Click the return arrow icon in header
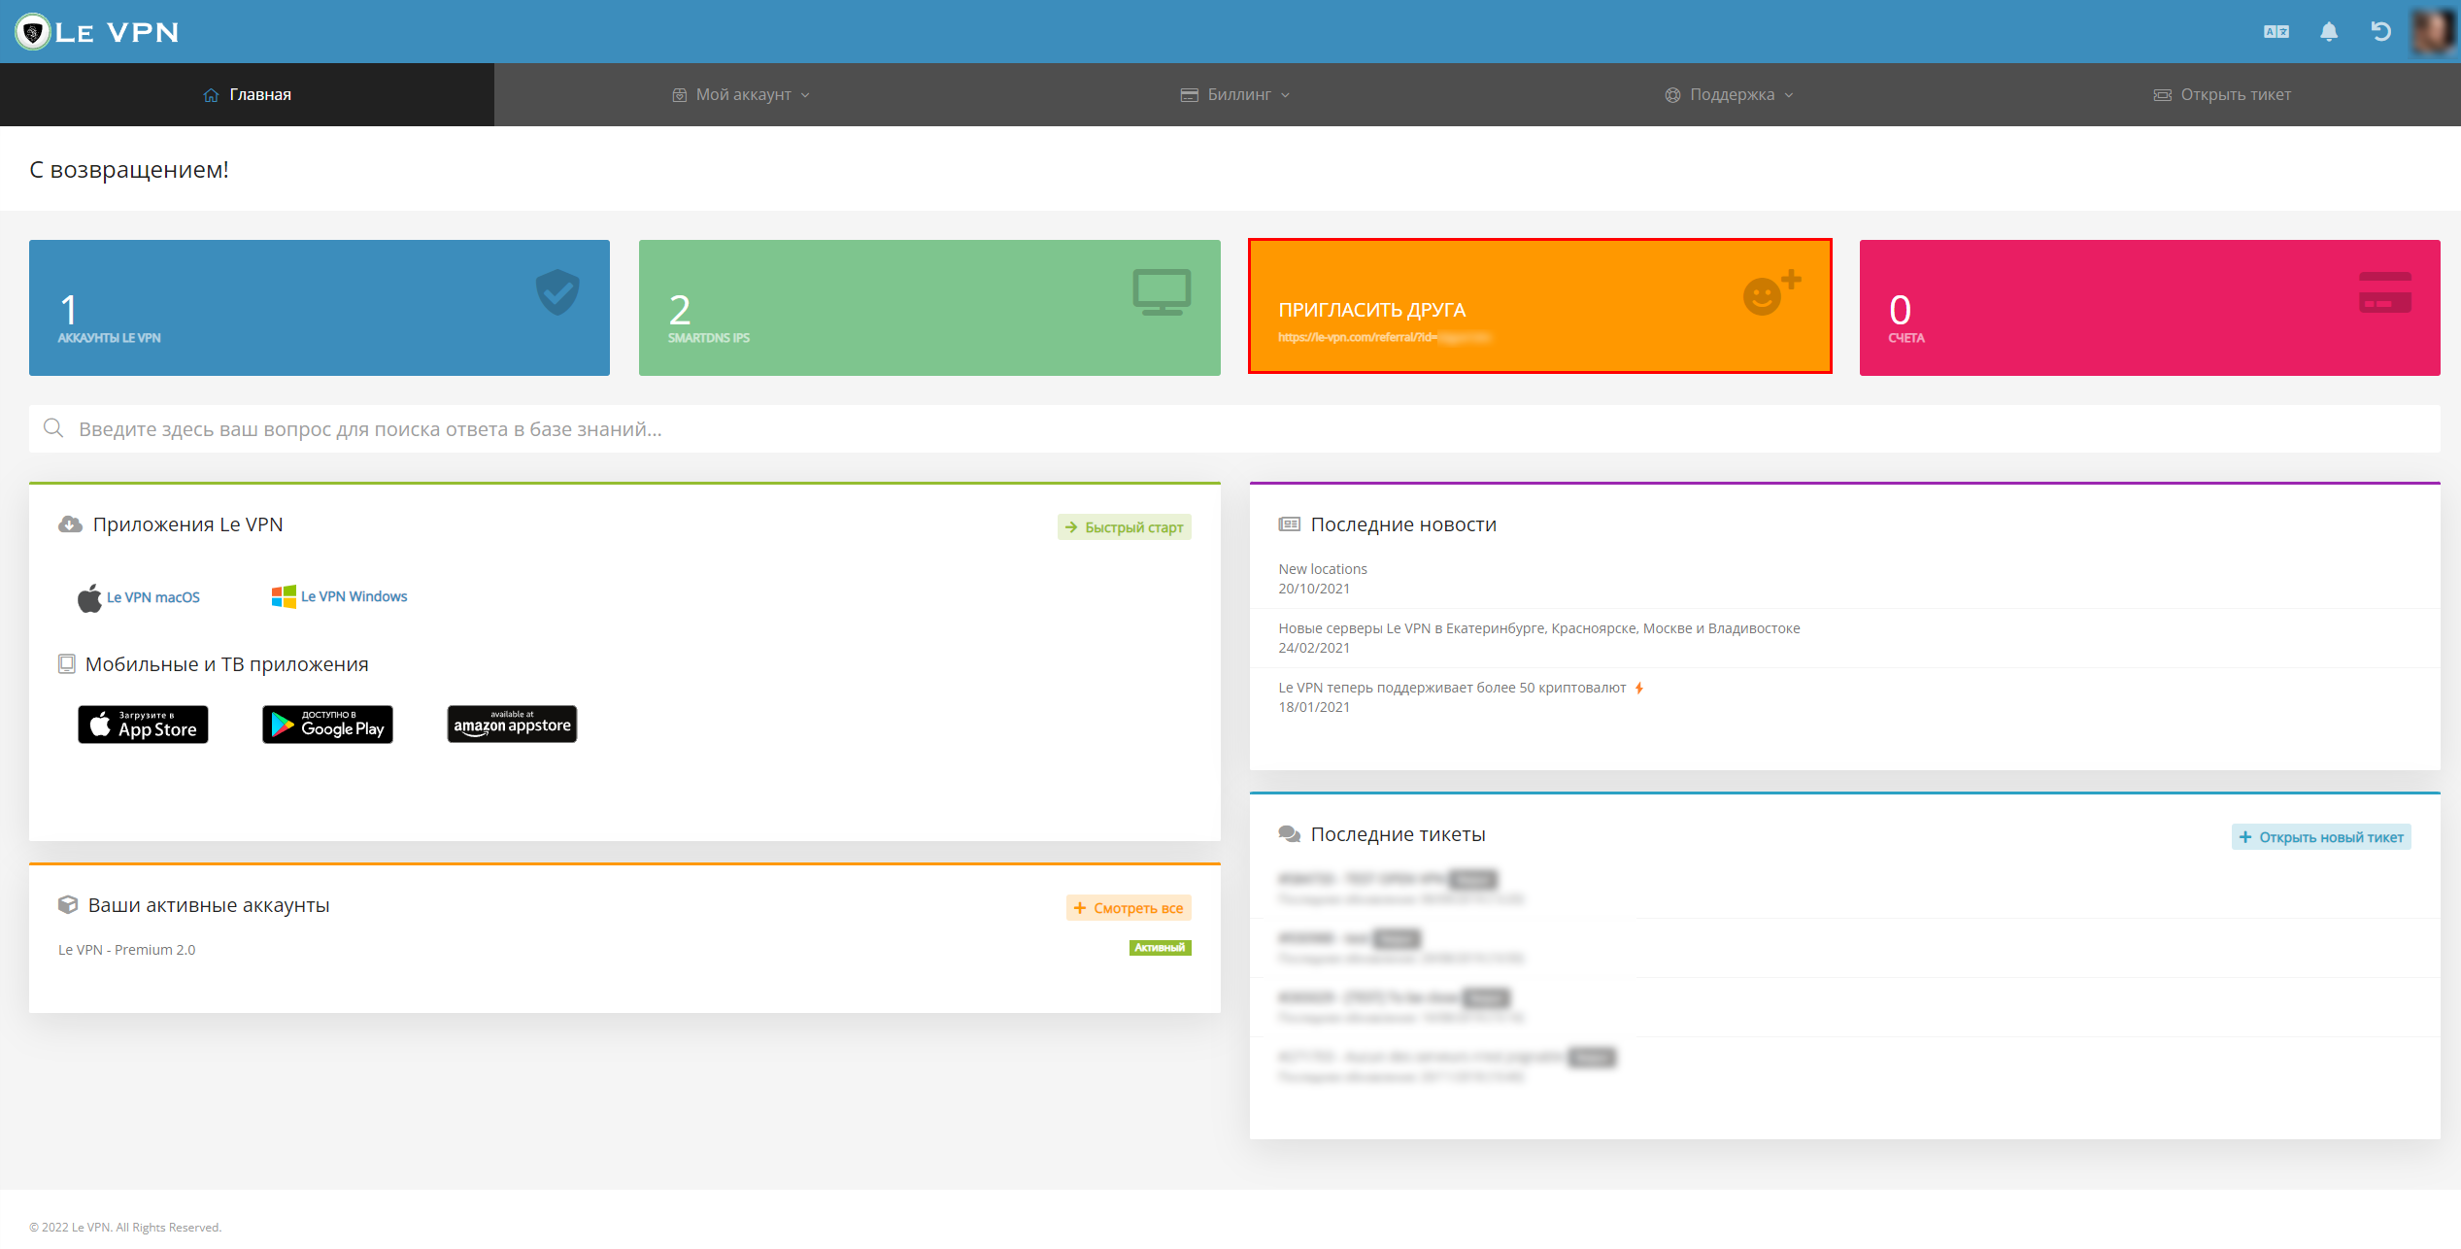 [x=2380, y=32]
